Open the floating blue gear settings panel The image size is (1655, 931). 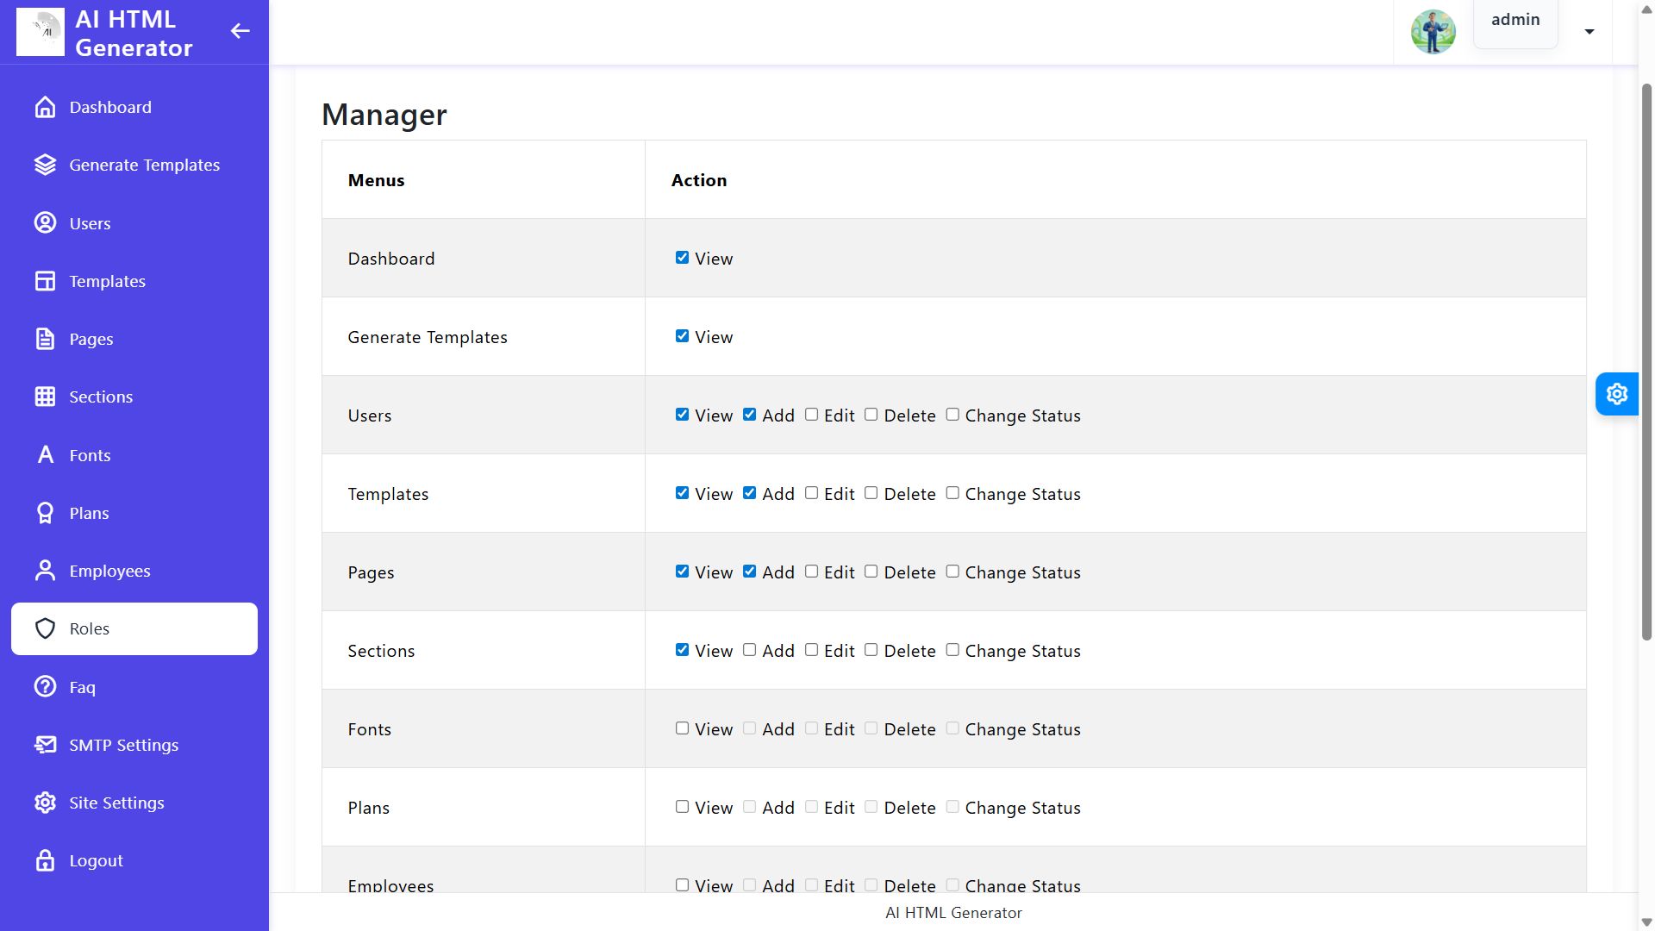pyautogui.click(x=1616, y=394)
